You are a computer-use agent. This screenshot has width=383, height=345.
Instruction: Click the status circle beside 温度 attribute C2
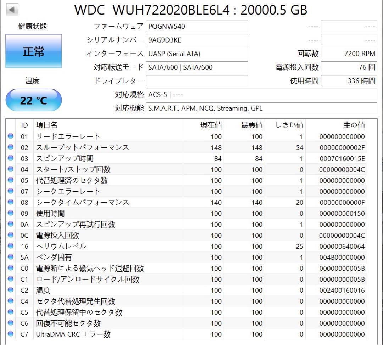(x=11, y=290)
